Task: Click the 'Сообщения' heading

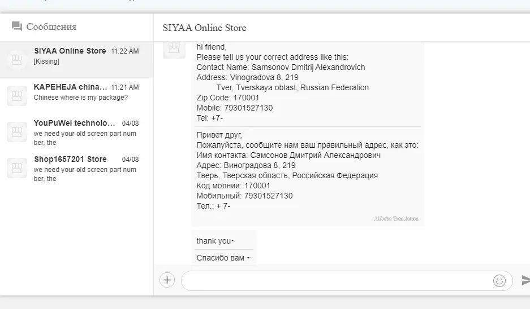Action: click(51, 27)
